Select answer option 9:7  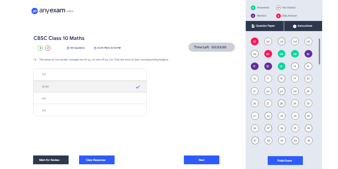90,74
